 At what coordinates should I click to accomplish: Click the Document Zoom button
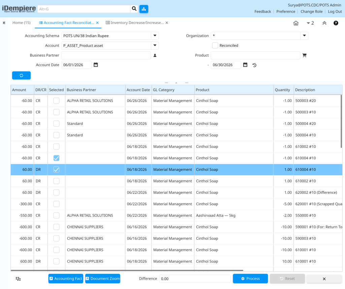[103, 279]
